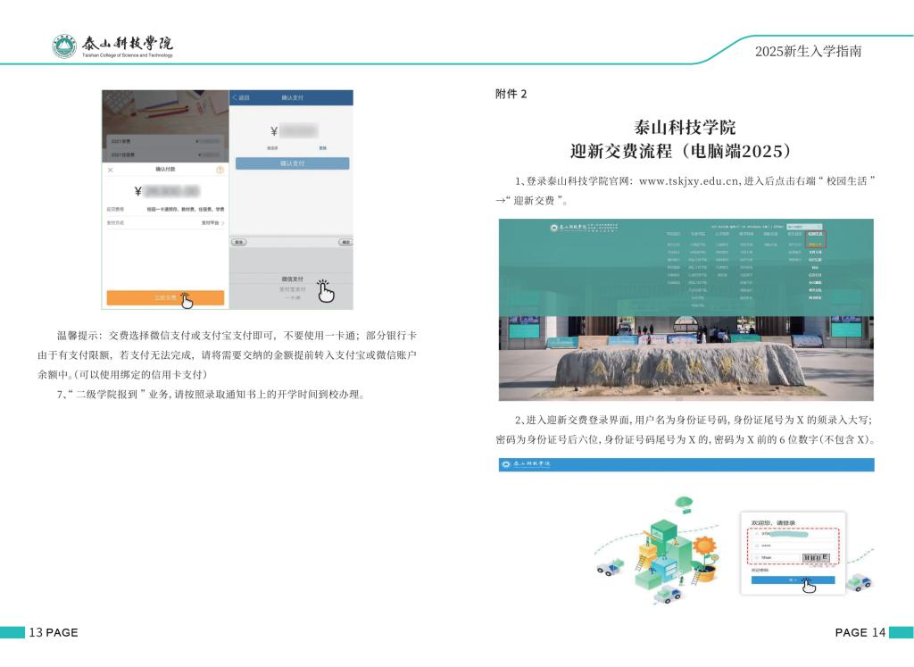The width and height of the screenshot is (914, 667).
Task: Expand the 支付方式 payment method row
Action: (x=212, y=222)
